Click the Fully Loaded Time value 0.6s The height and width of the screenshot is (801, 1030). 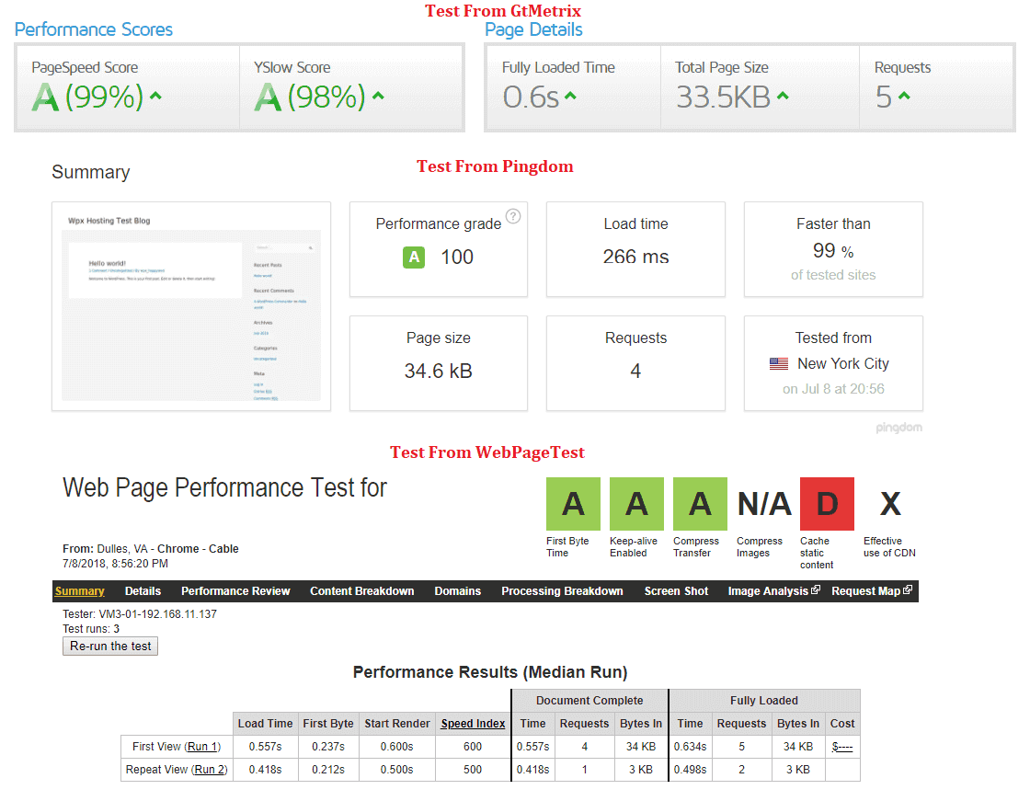coord(531,97)
